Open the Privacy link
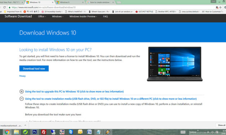The height and width of the screenshot is (135, 226). 22,76
